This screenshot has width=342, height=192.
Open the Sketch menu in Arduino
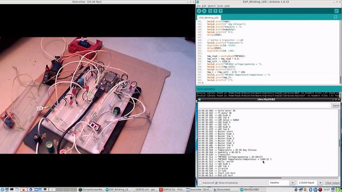click(x=212, y=6)
